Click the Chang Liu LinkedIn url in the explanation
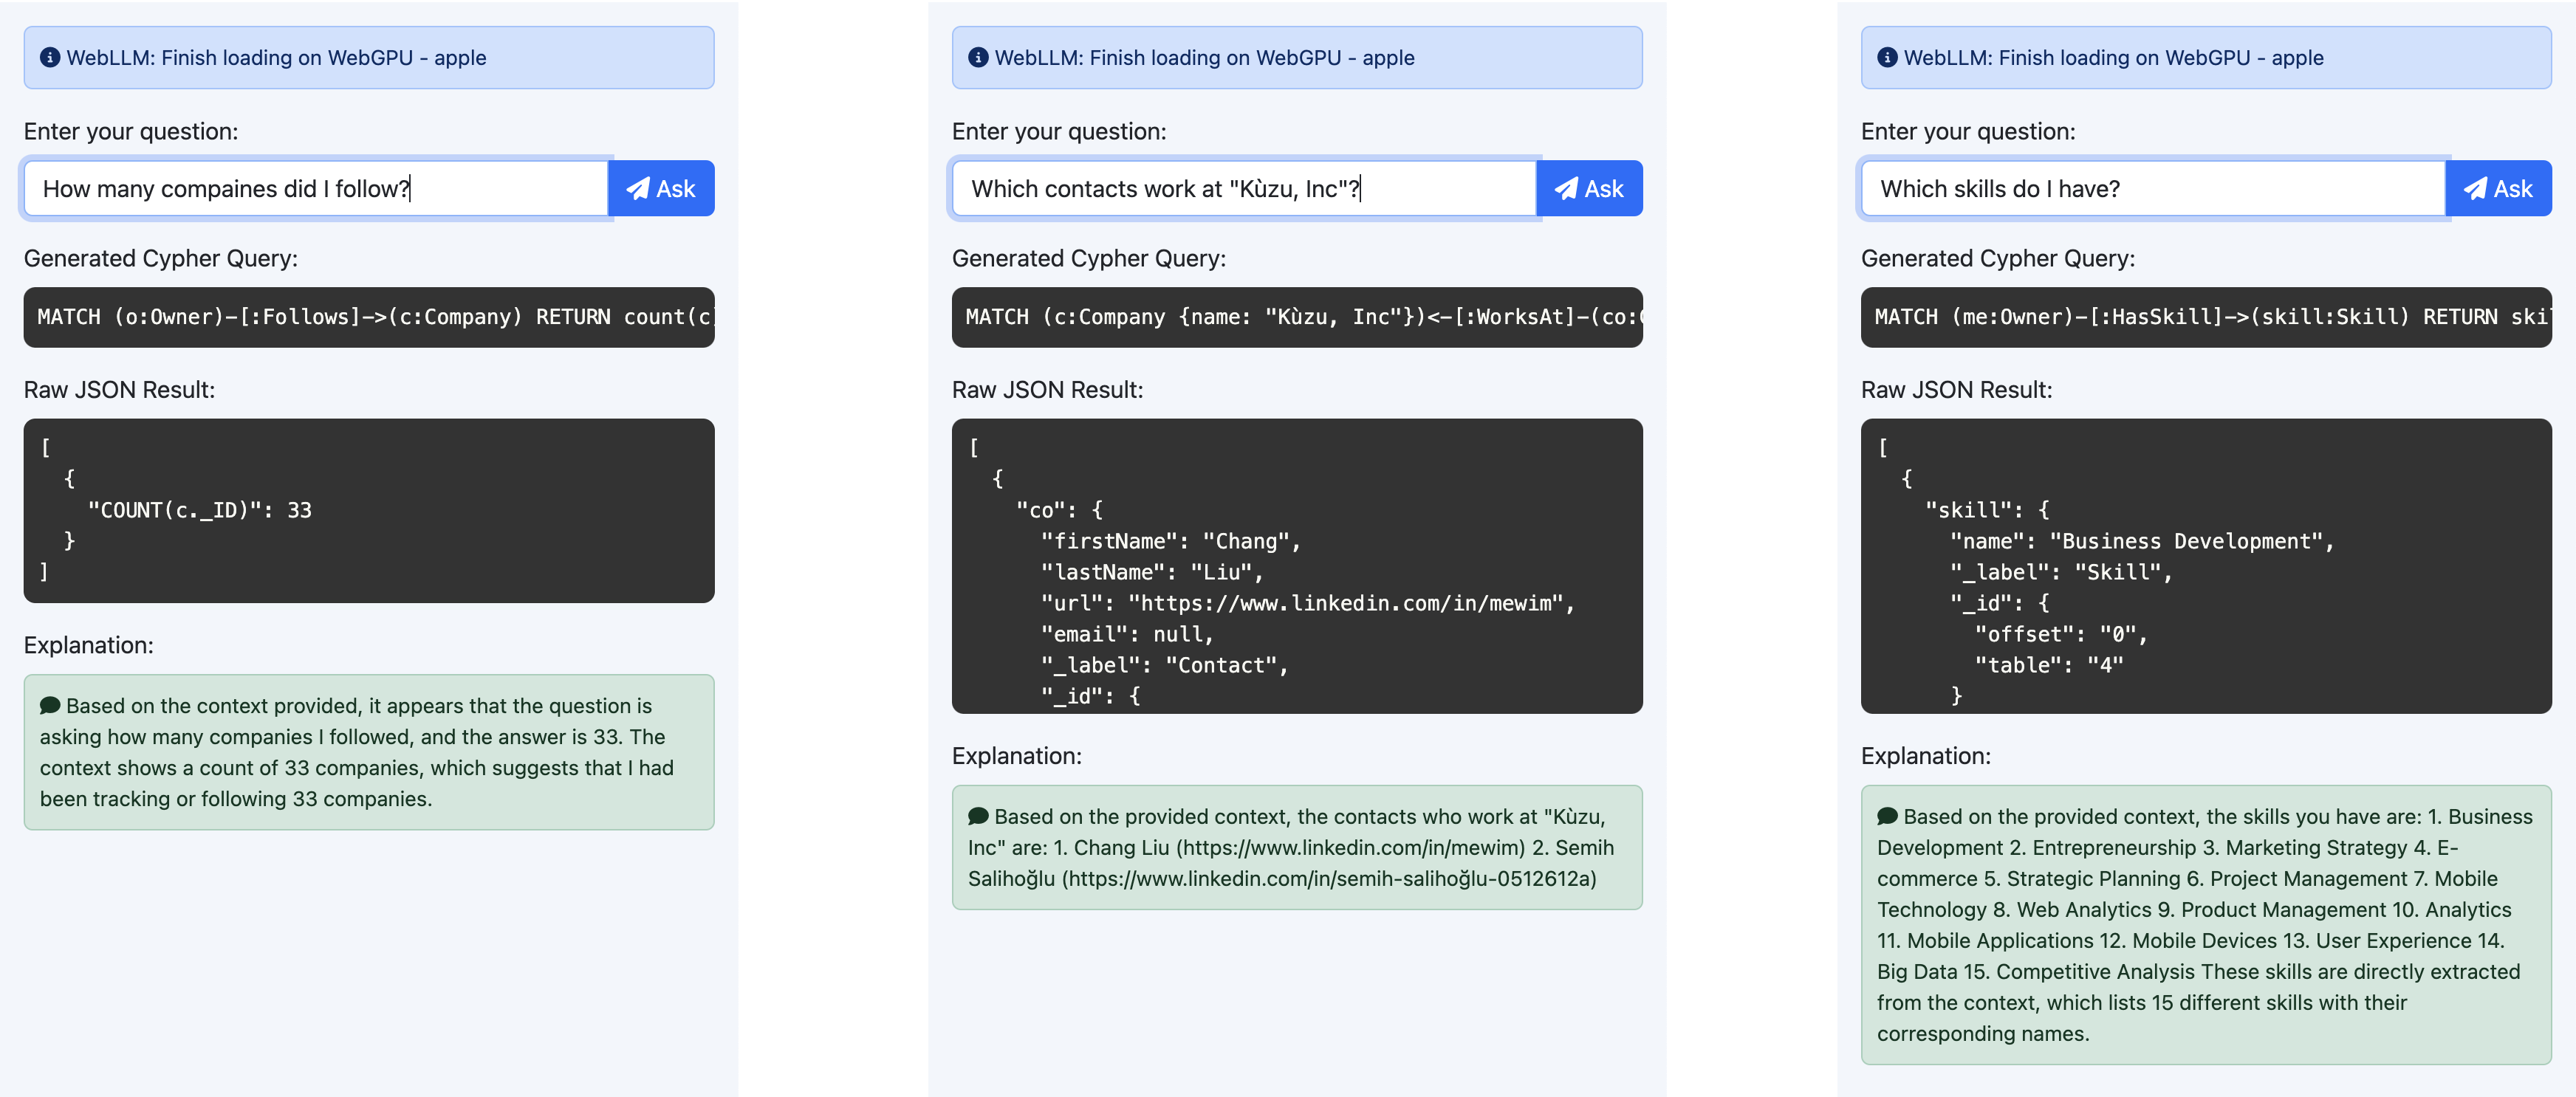Image resolution: width=2576 pixels, height=1097 pixels. (x=1350, y=848)
